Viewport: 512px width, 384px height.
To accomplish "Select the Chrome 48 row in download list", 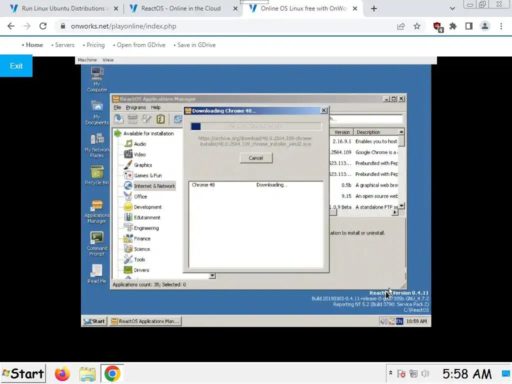I will pyautogui.click(x=256, y=185).
